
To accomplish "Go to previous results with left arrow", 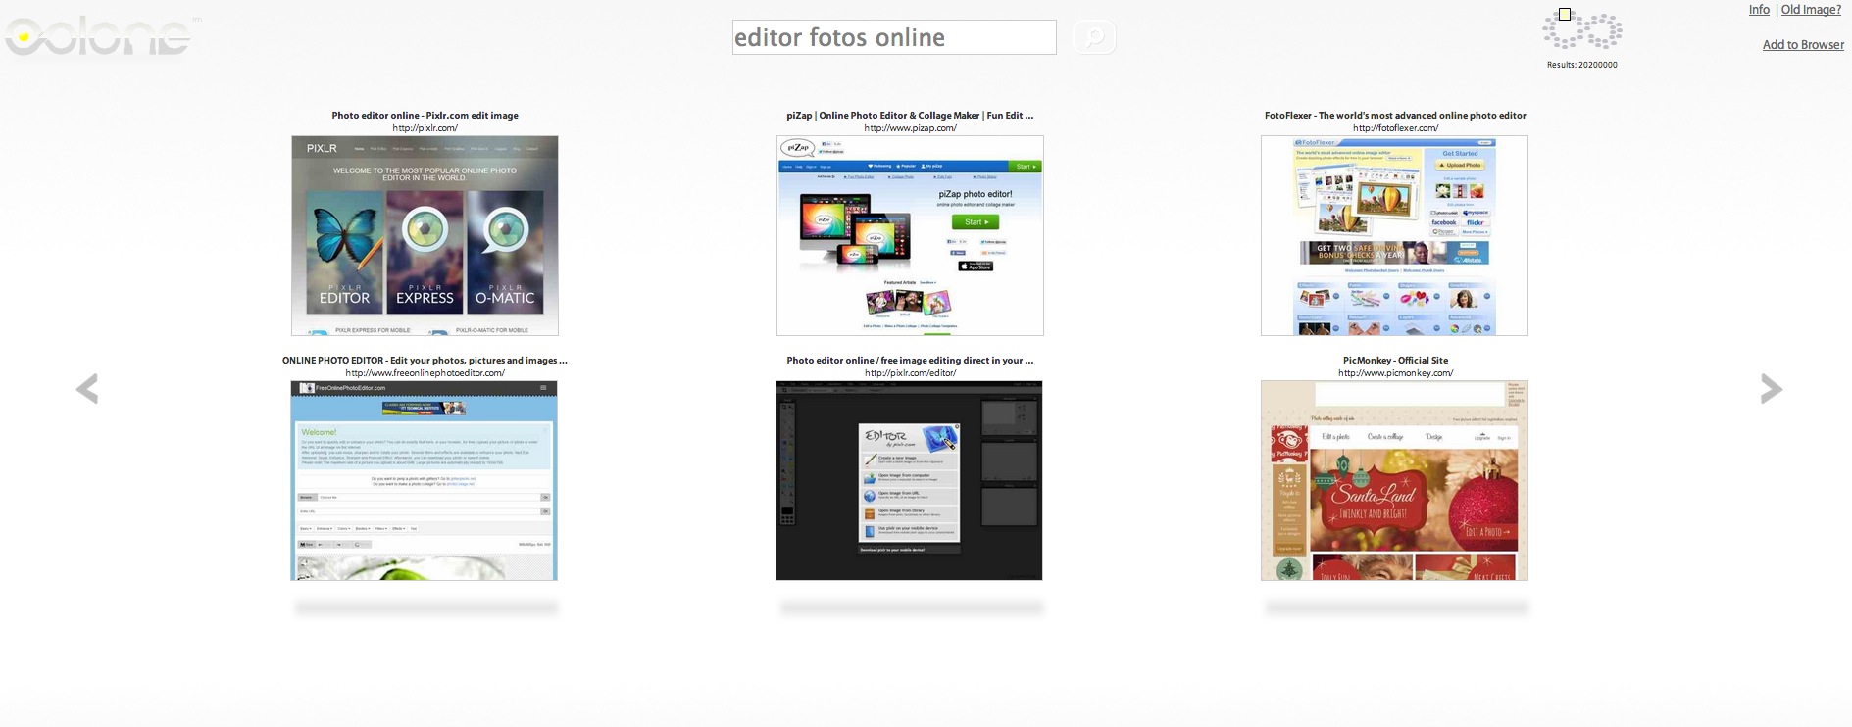I will (x=87, y=389).
